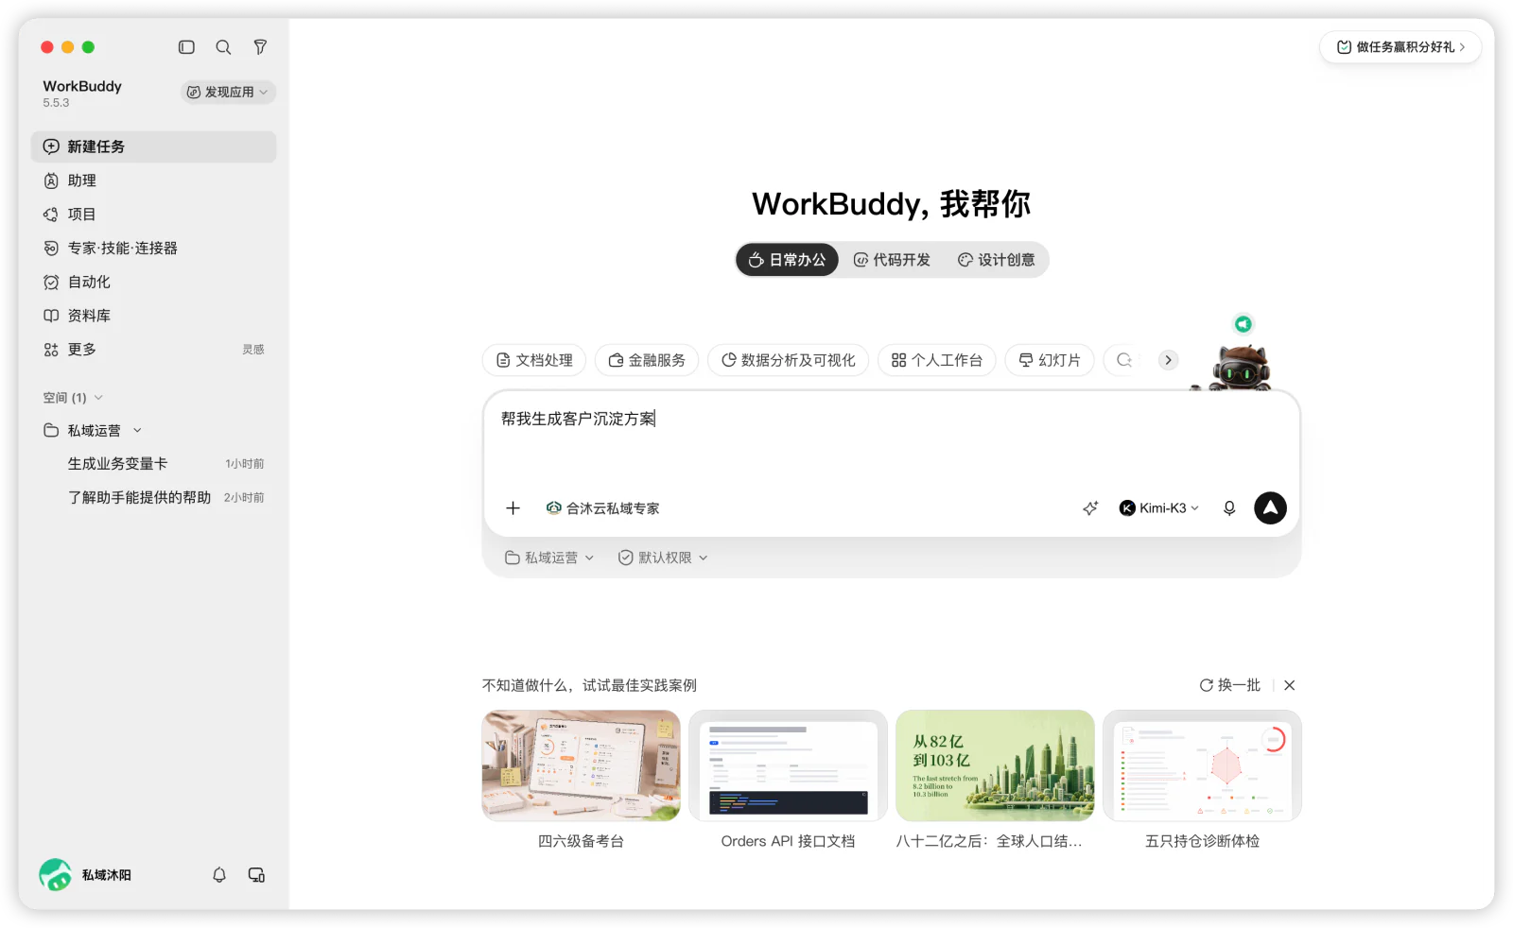
Task: Click the device screen icon beside bell
Action: pos(256,875)
